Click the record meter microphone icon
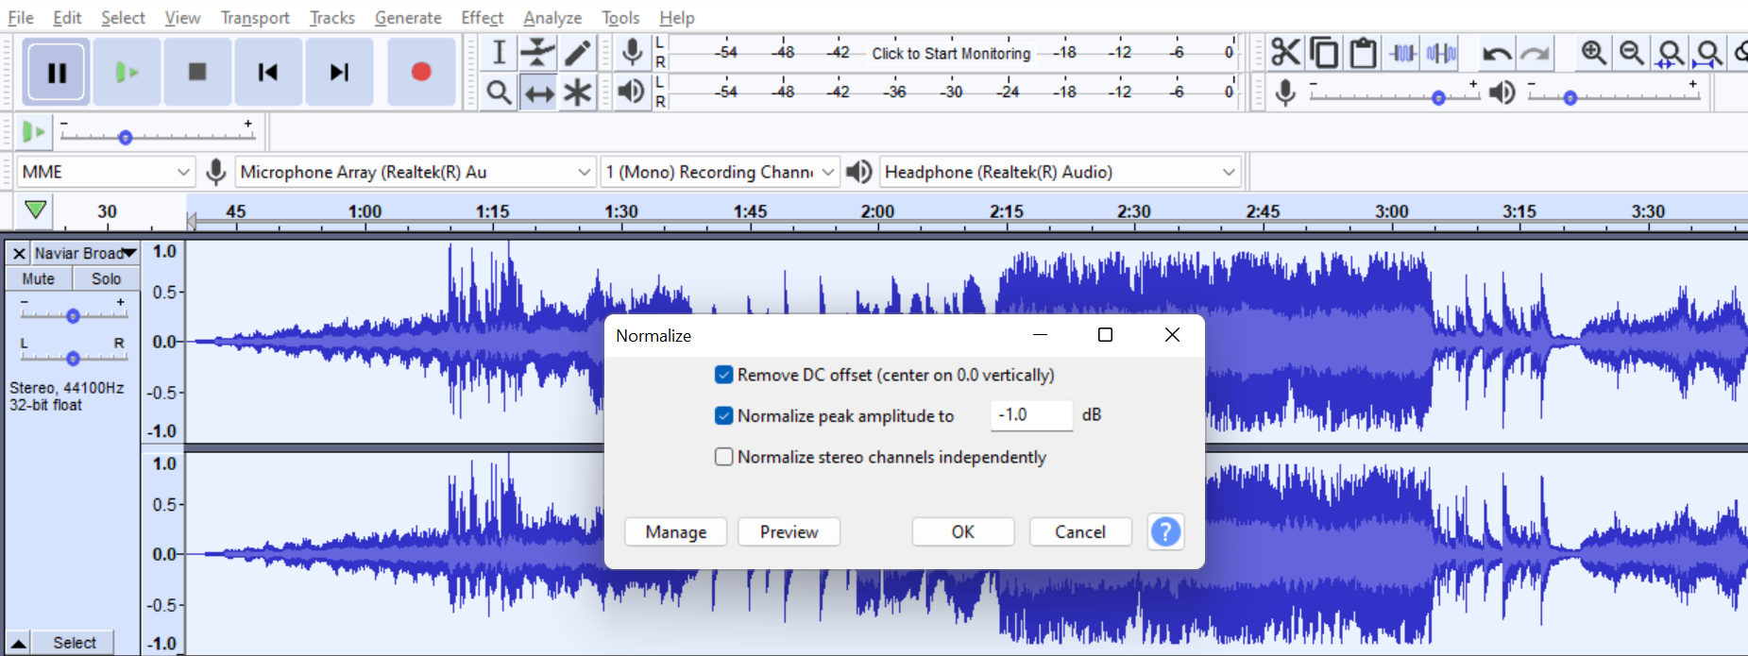Screen dimensions: 1748x656 click(633, 52)
